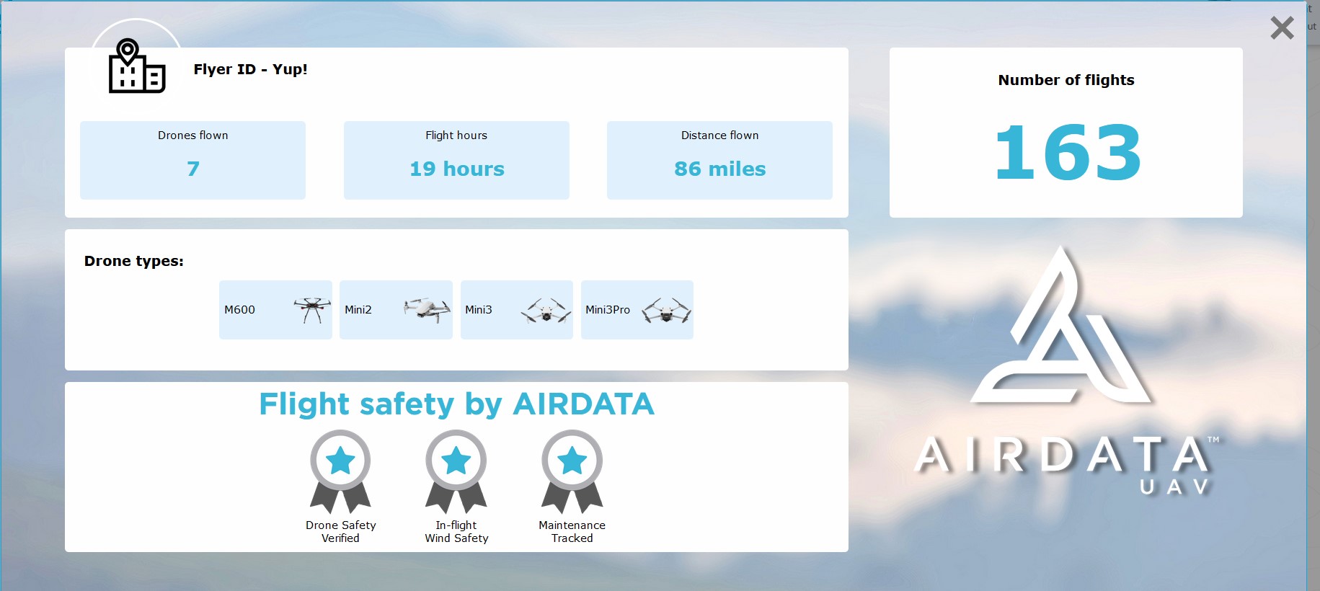Screen dimensions: 1320x591
Task: Select the Drones flown stat card
Action: coord(192,160)
